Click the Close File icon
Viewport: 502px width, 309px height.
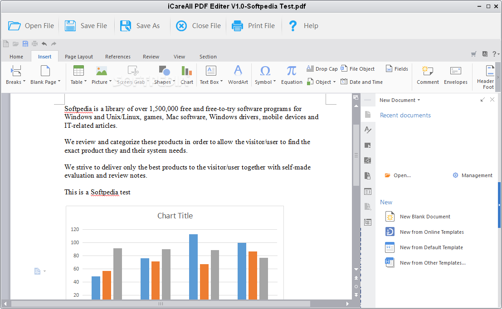tap(181, 25)
